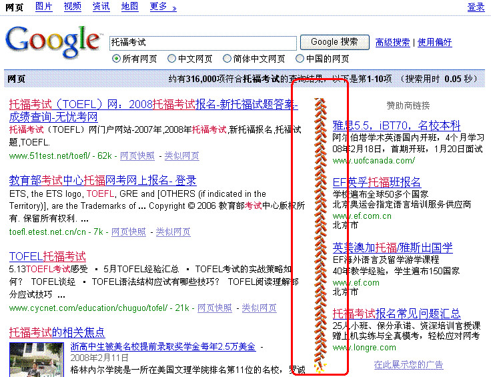The image size is (491, 377).
Task: Select the 简体中文网页 radio button
Action: tap(227, 59)
